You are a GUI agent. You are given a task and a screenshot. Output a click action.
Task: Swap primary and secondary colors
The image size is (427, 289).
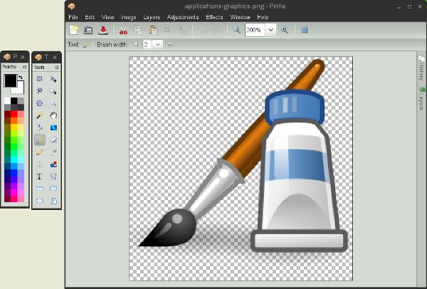[x=21, y=78]
